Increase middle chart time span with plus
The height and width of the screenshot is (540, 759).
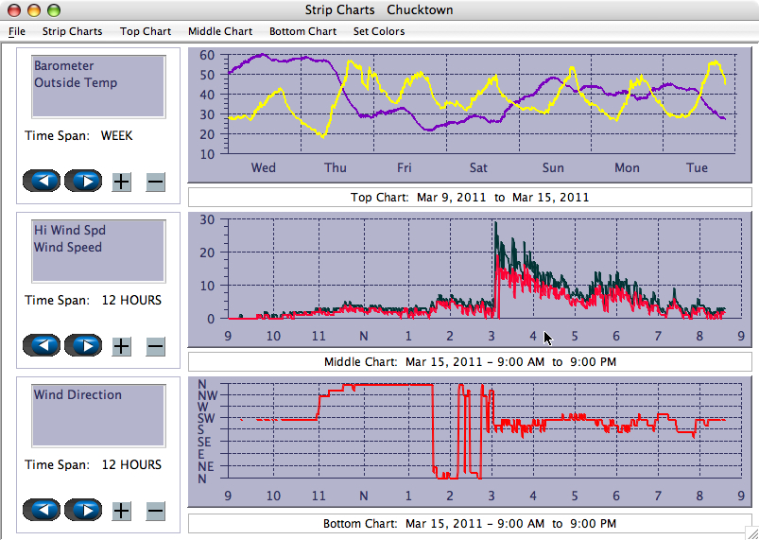122,346
